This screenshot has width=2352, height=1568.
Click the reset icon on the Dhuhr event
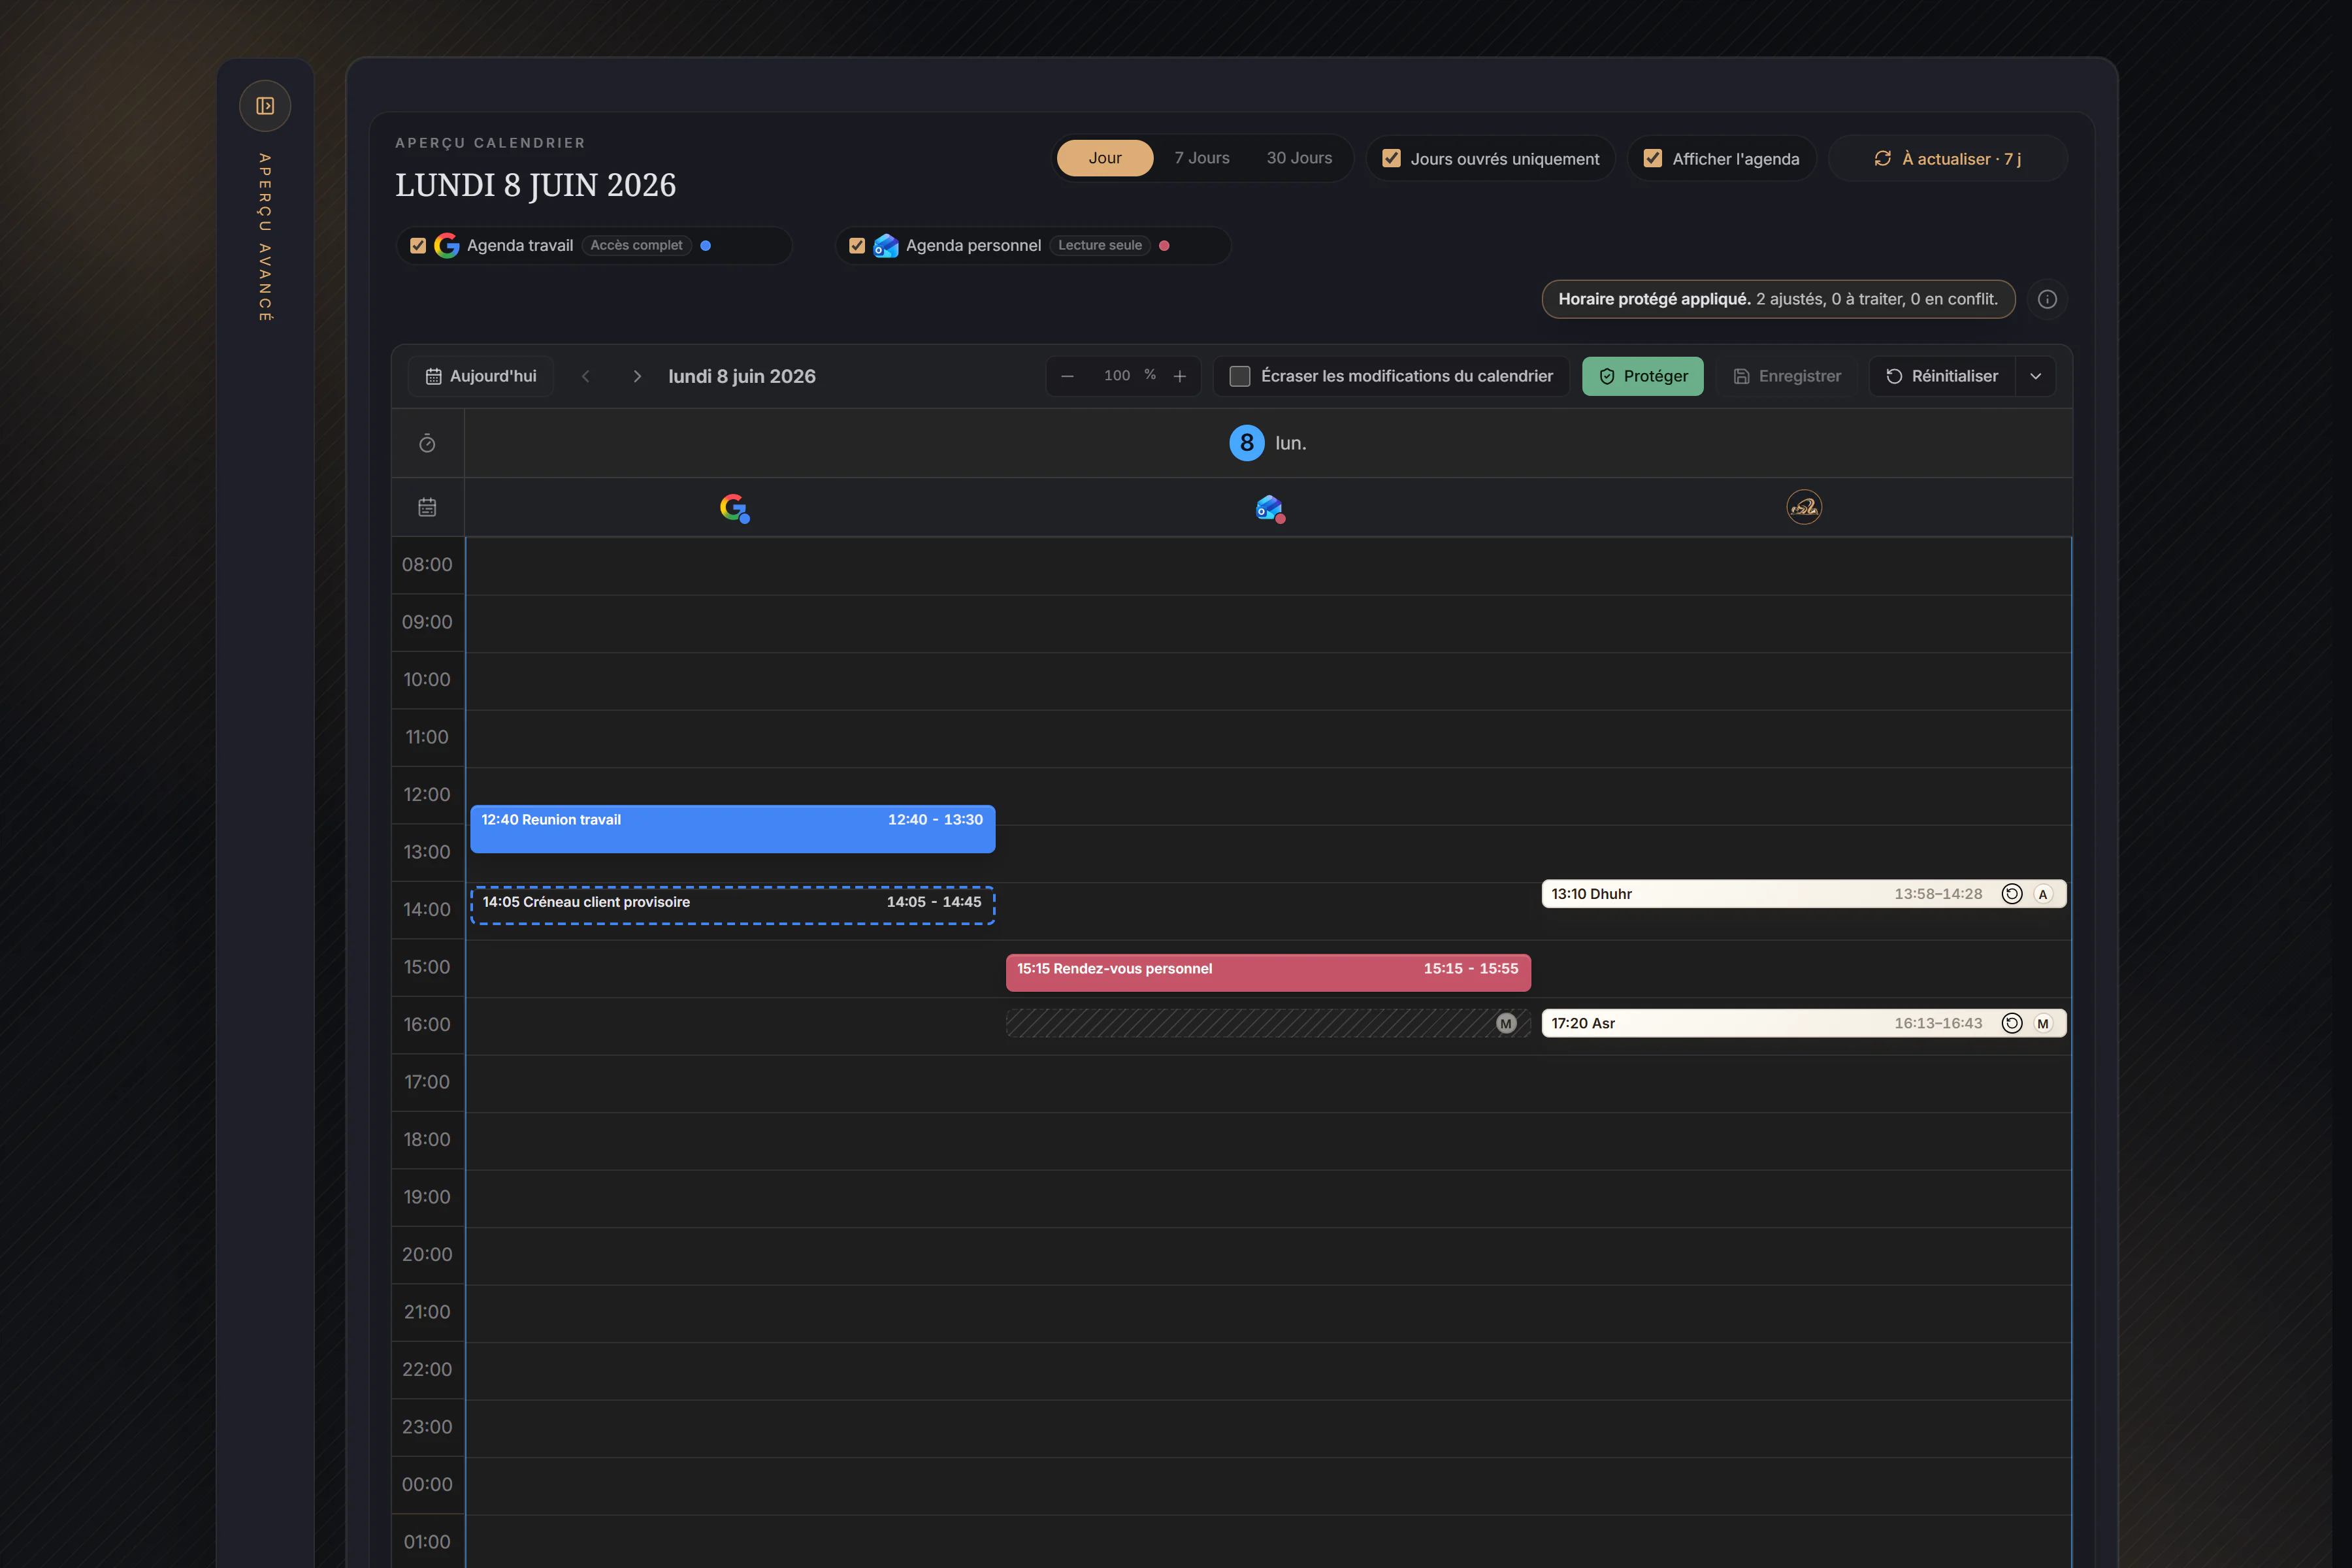[x=2012, y=894]
